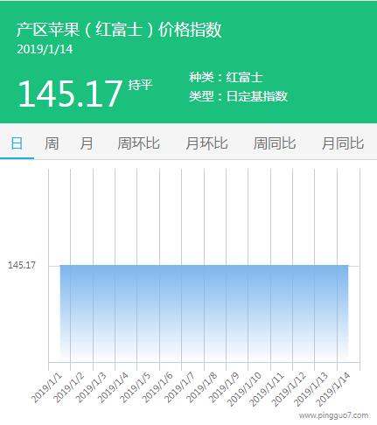
Task: Switch to 周同比 weekly year-over-year tab
Action: (275, 143)
